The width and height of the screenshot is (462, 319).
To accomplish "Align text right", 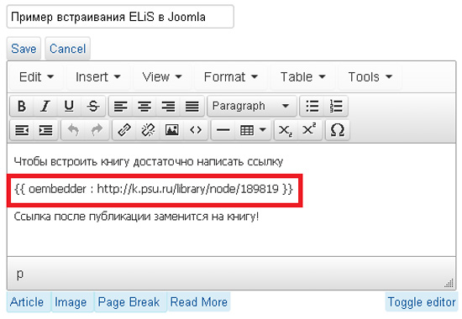I will 168,106.
